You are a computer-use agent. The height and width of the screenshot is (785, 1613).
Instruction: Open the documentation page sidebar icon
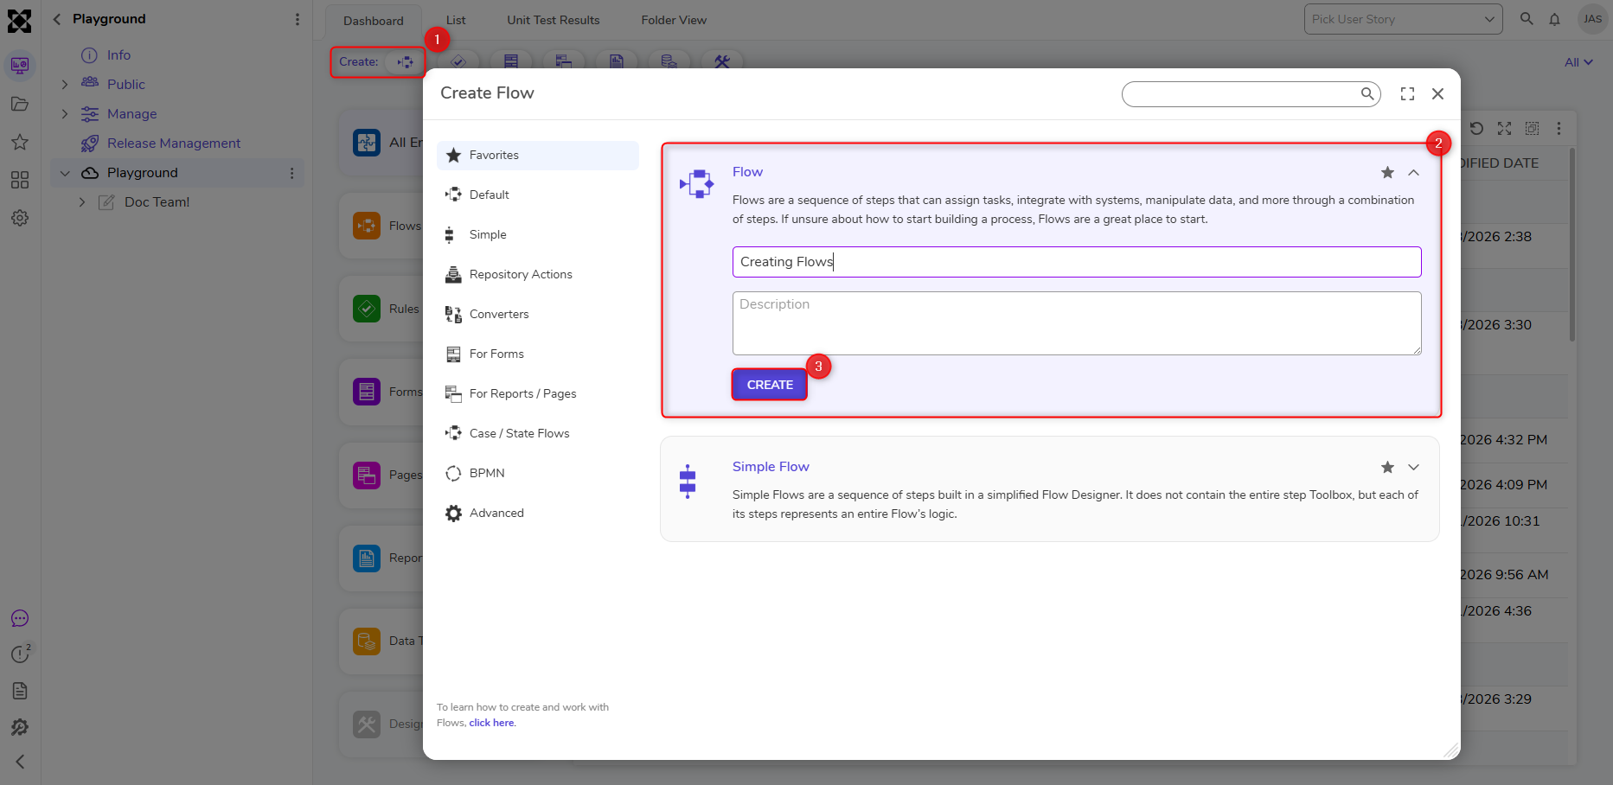coord(20,691)
